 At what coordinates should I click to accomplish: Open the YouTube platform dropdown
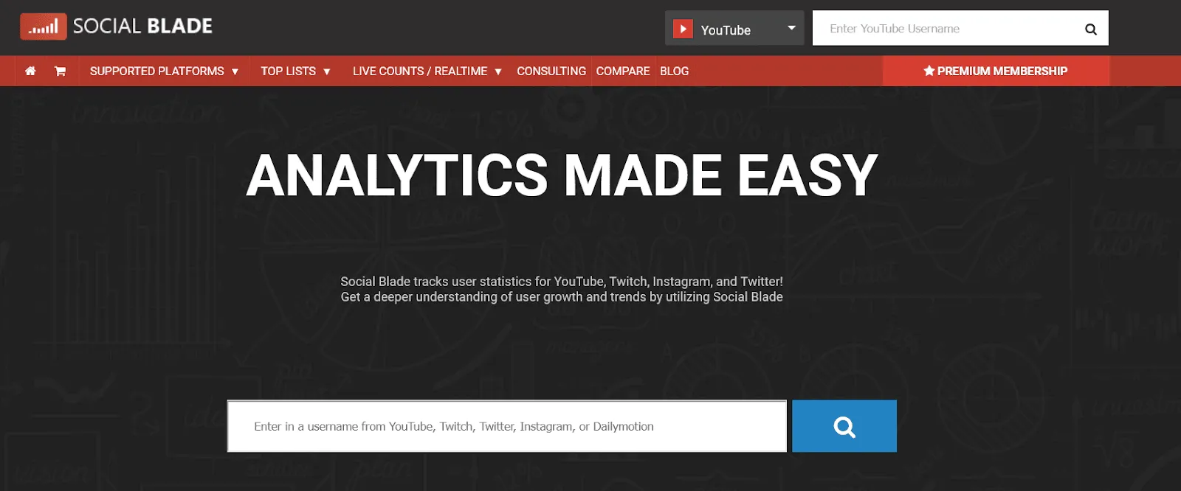[734, 28]
